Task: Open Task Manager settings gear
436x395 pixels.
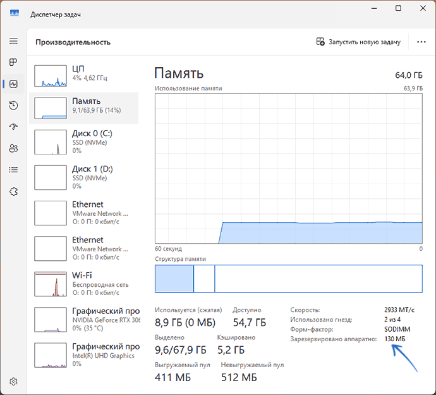Action: 13,382
